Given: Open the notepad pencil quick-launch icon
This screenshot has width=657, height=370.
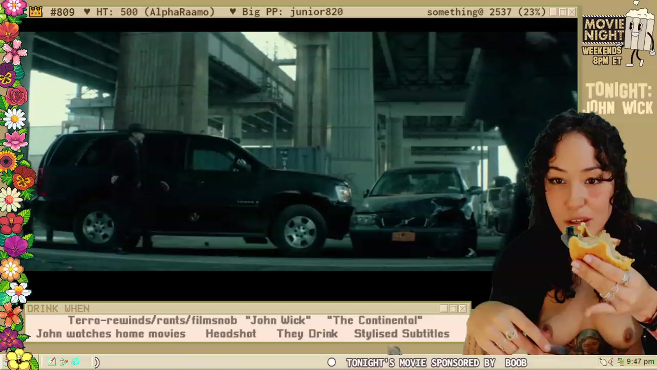Looking at the screenshot, I should click(x=52, y=361).
